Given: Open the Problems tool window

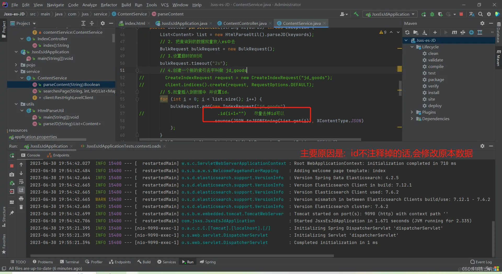Looking at the screenshot, I should tap(43, 262).
